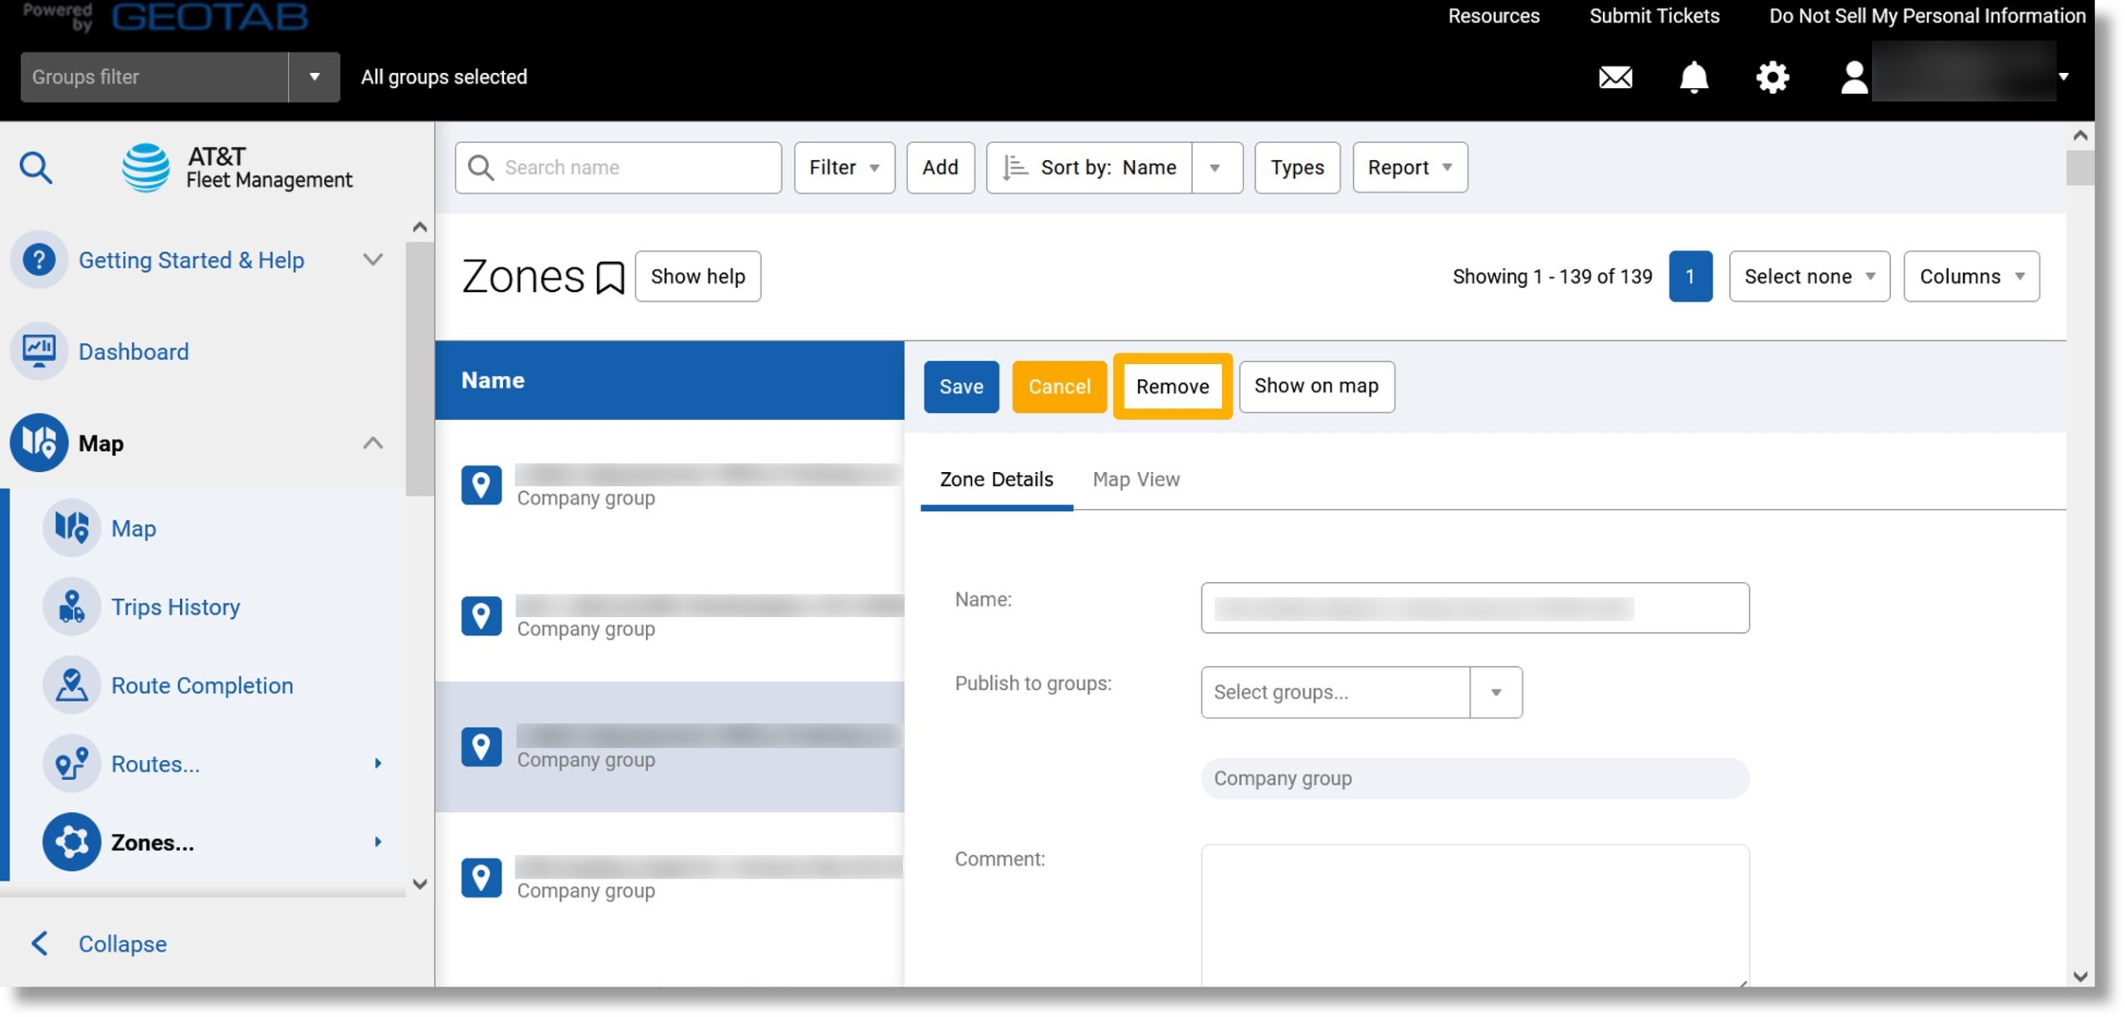
Task: Open the Select none dropdown
Action: [1810, 276]
